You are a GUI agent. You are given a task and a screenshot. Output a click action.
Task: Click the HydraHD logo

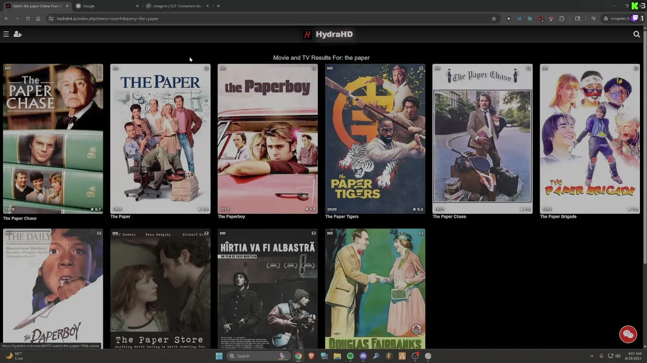pyautogui.click(x=328, y=34)
